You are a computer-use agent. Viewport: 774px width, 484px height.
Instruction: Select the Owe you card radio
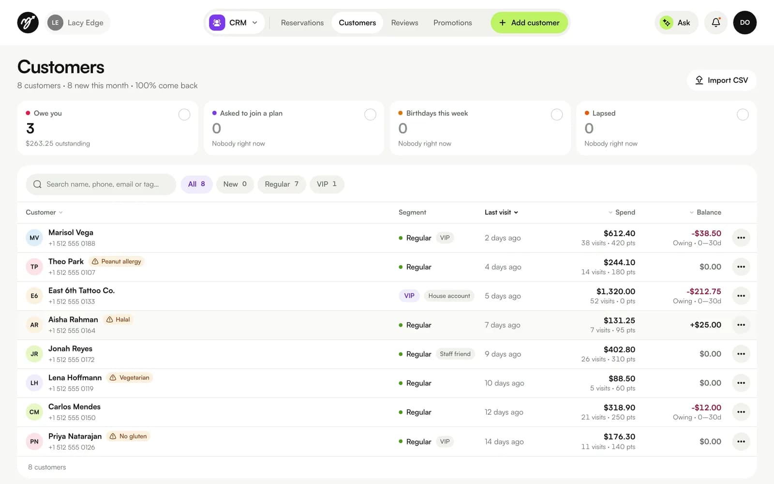[184, 115]
